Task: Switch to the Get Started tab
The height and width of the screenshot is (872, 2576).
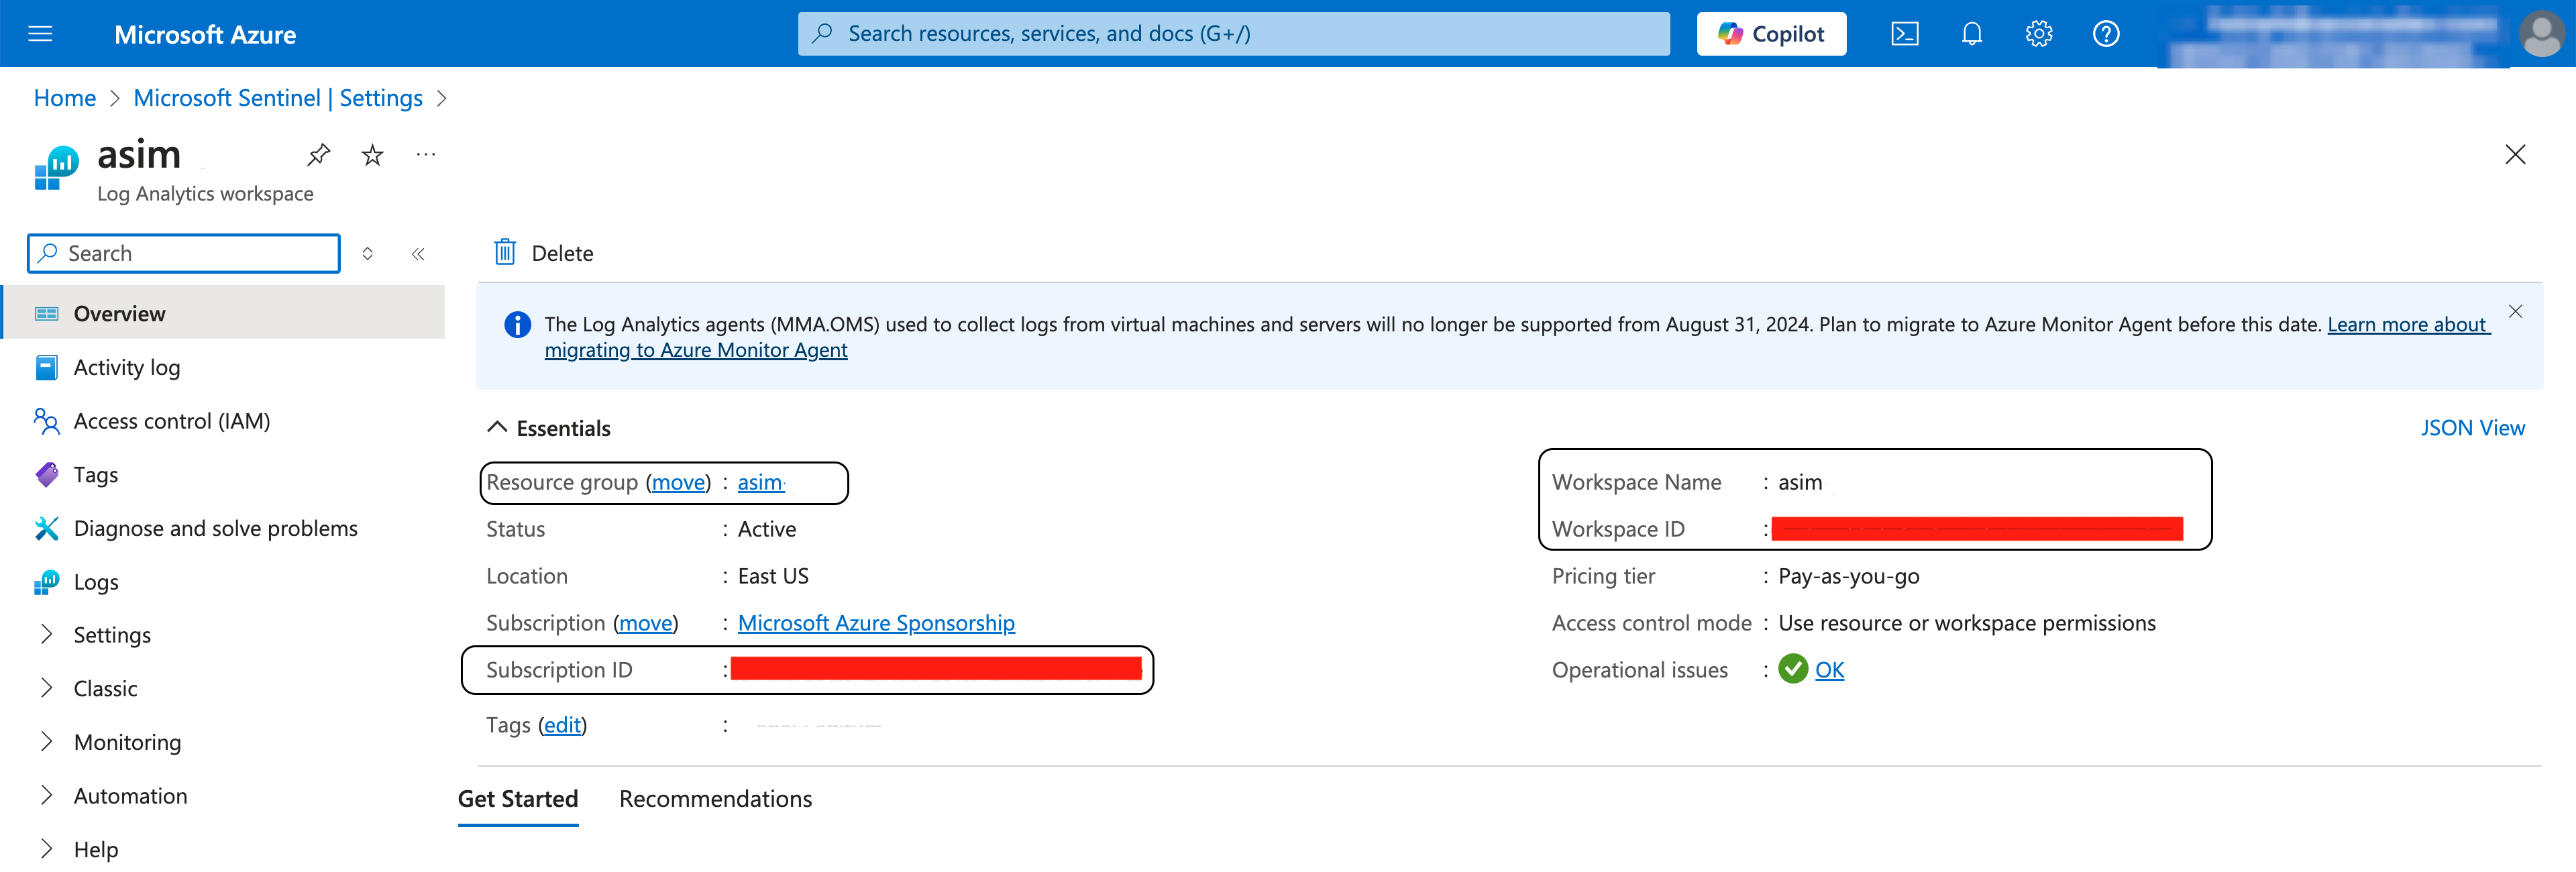Action: pos(518,799)
